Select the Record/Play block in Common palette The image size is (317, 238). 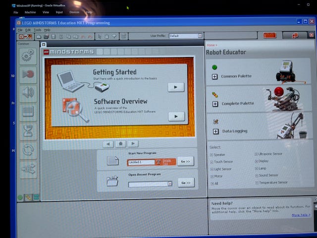click(28, 75)
